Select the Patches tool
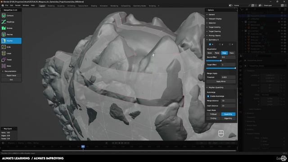The width and height of the screenshot is (288, 162). (11, 34)
